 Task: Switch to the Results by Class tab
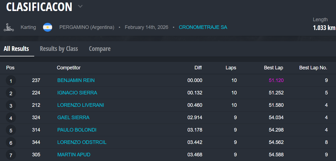[59, 49]
